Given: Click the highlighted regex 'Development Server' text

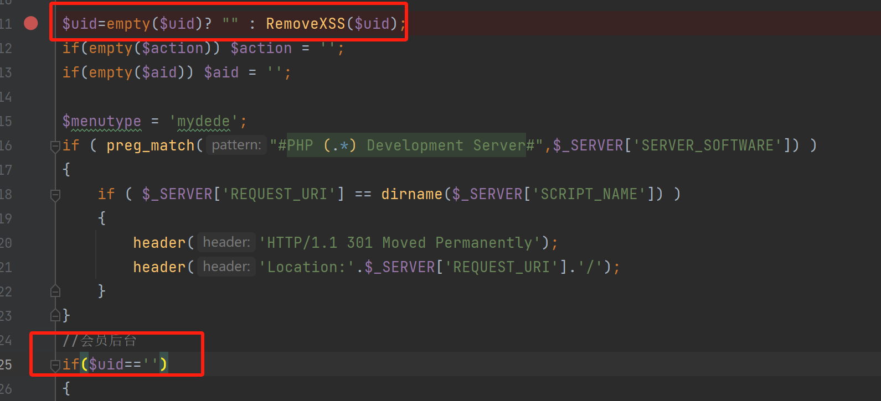Looking at the screenshot, I should [446, 145].
